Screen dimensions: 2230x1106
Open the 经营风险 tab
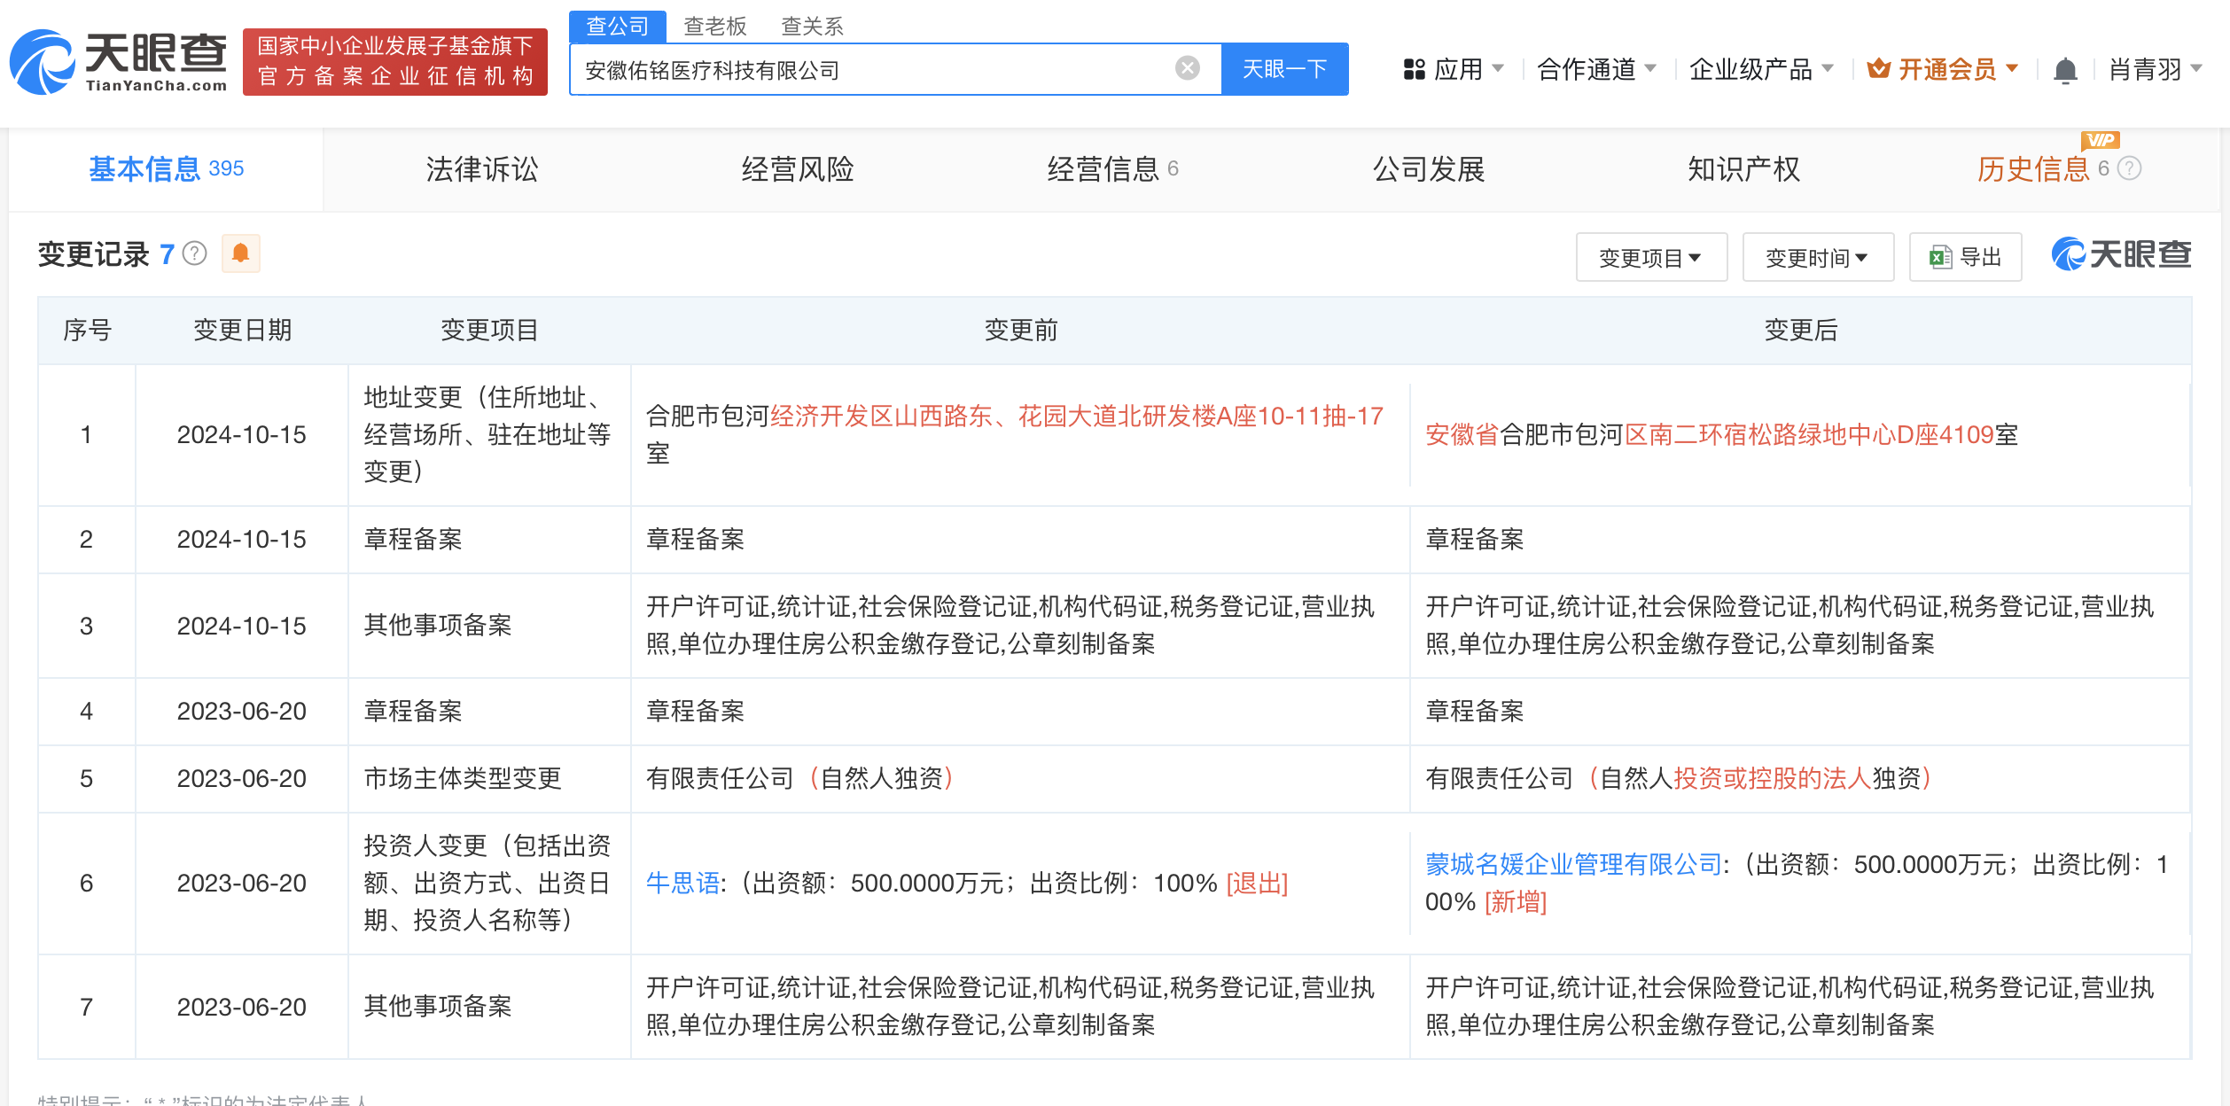(x=798, y=168)
